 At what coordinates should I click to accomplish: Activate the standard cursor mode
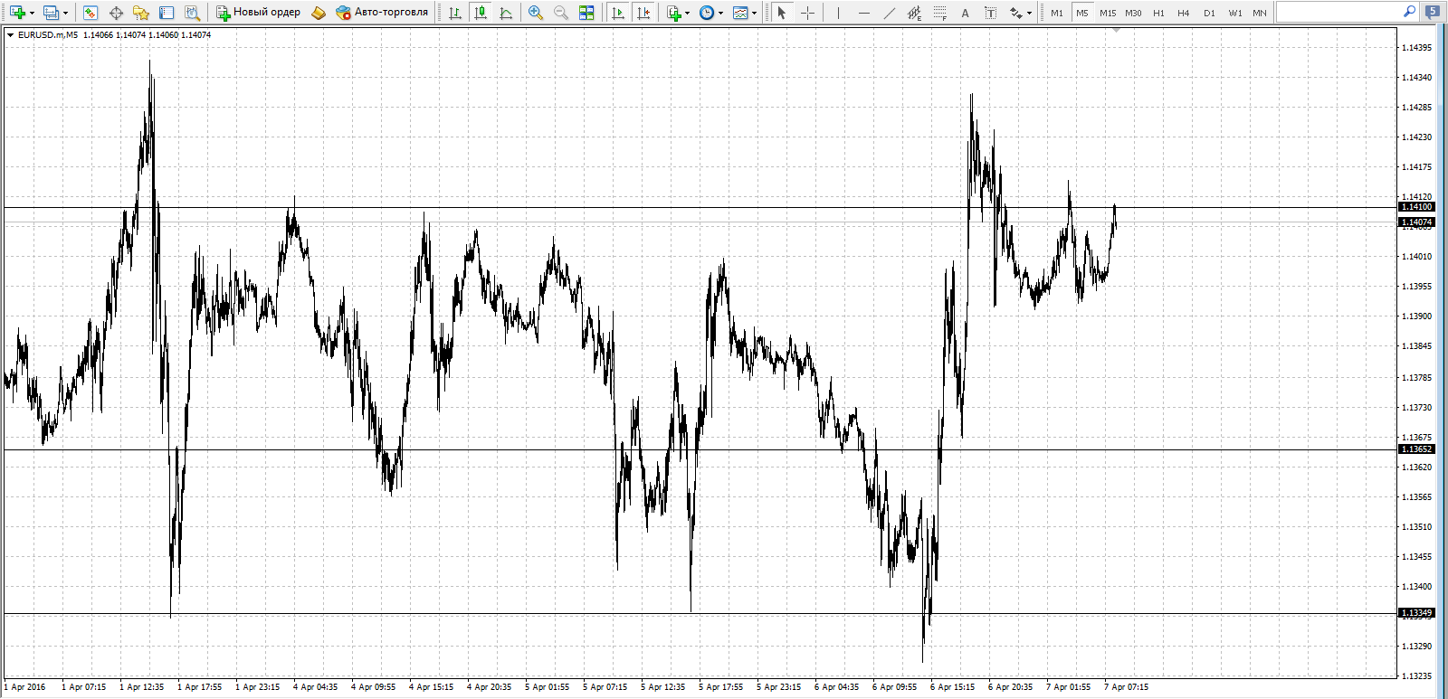pyautogui.click(x=782, y=13)
